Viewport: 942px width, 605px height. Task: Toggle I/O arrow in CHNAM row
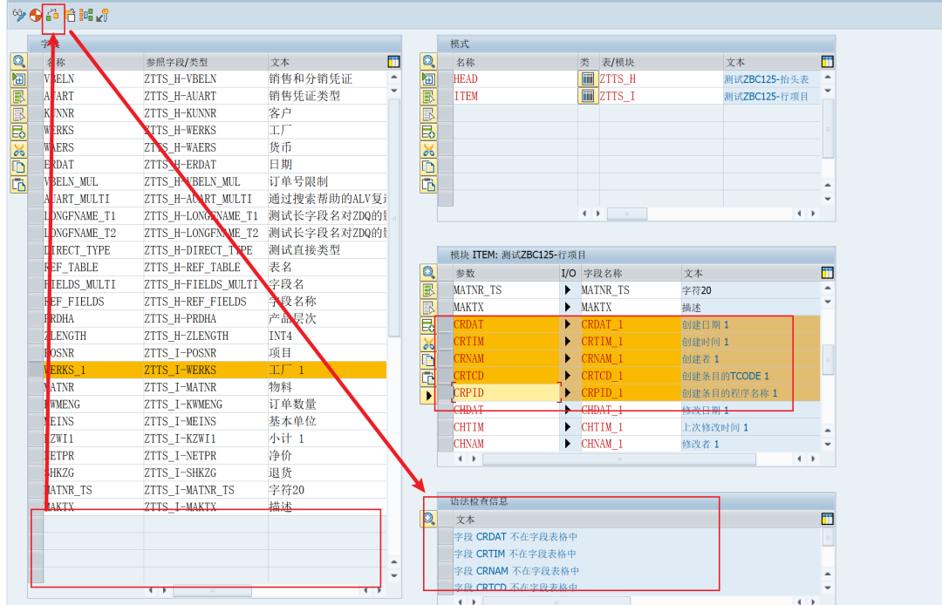click(568, 444)
